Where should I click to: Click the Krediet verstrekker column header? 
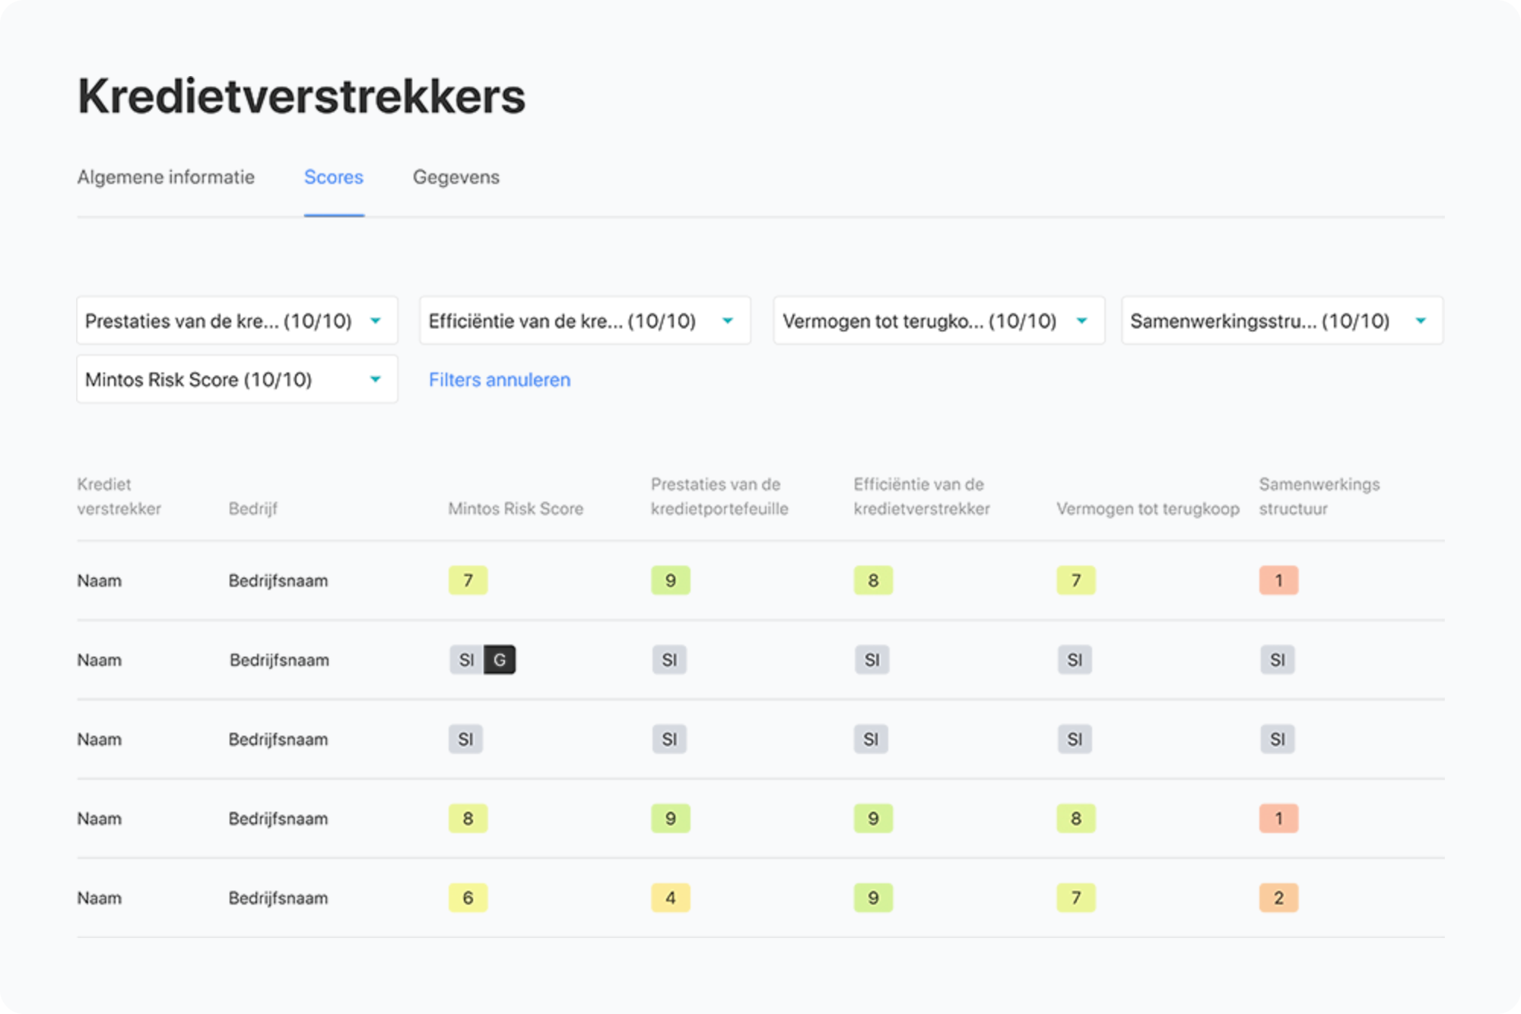(119, 496)
